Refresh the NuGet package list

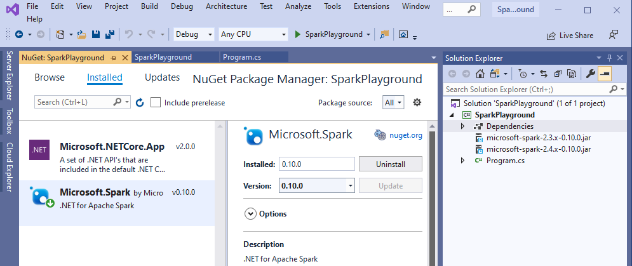pyautogui.click(x=140, y=102)
